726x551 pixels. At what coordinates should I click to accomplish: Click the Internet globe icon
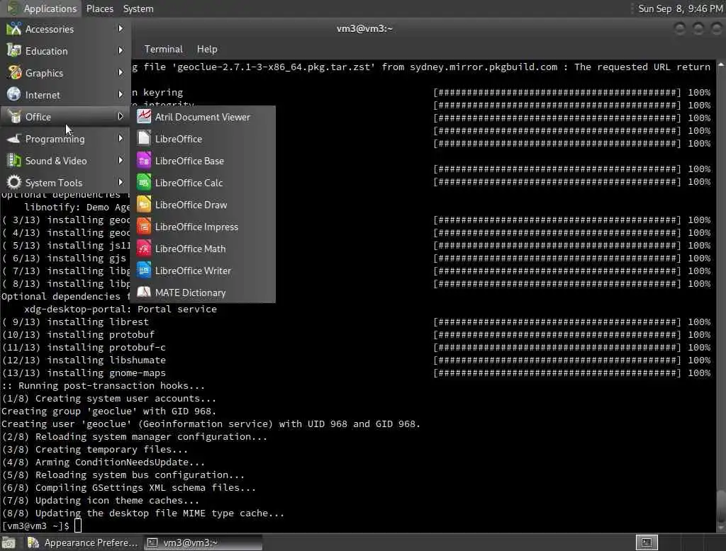pos(14,94)
